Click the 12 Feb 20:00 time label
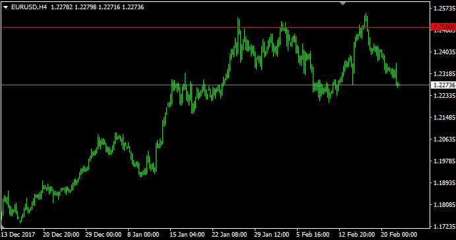Image resolution: width=456 pixels, height=240 pixels. click(x=357, y=235)
